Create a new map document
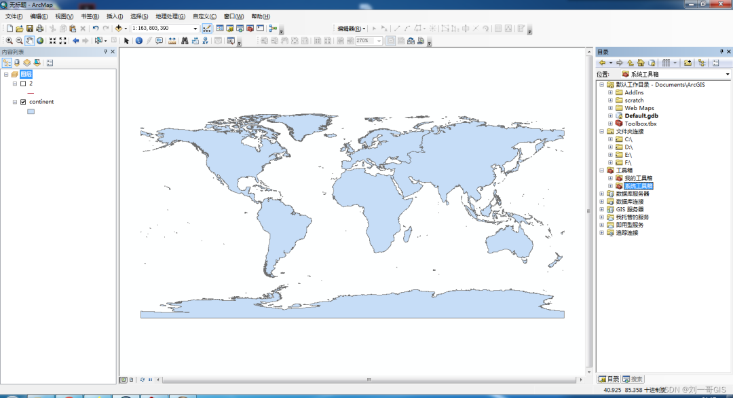 click(10, 29)
